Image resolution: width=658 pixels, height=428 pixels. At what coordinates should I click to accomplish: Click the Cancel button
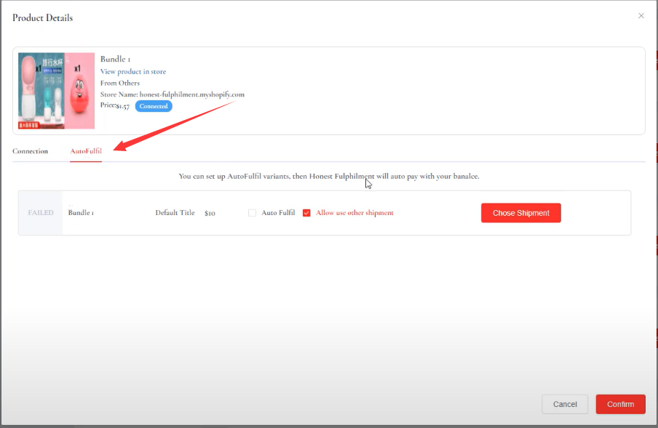[x=565, y=404]
